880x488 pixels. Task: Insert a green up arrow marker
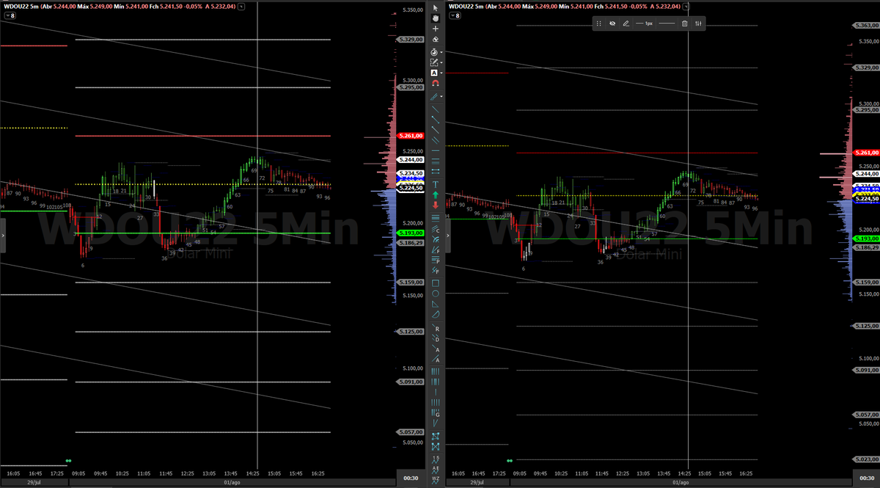[435, 194]
